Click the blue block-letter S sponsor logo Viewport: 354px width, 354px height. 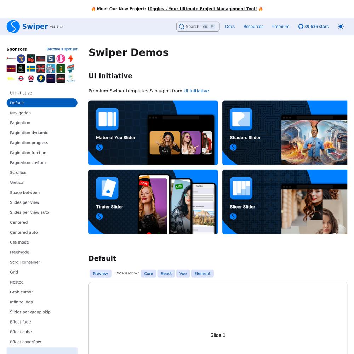pyautogui.click(x=51, y=59)
